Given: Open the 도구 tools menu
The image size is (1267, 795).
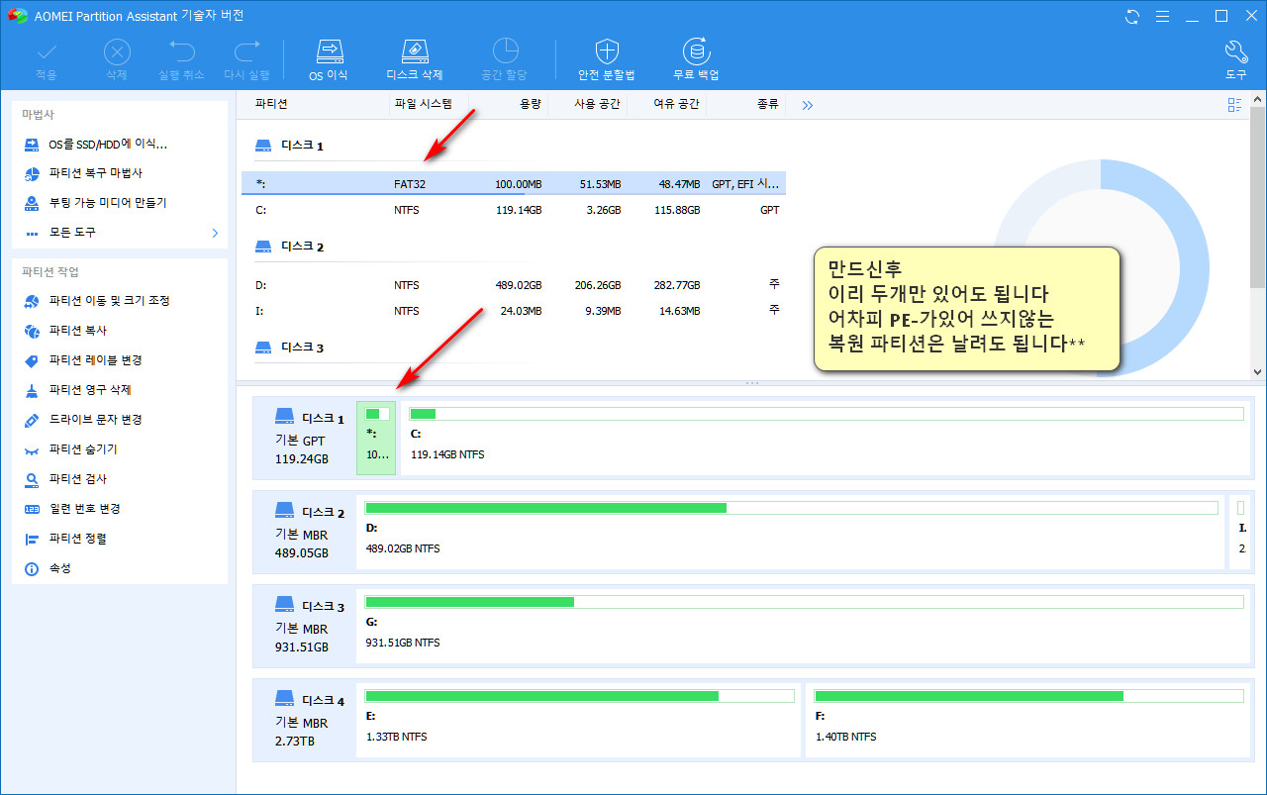Looking at the screenshot, I should click(1236, 60).
